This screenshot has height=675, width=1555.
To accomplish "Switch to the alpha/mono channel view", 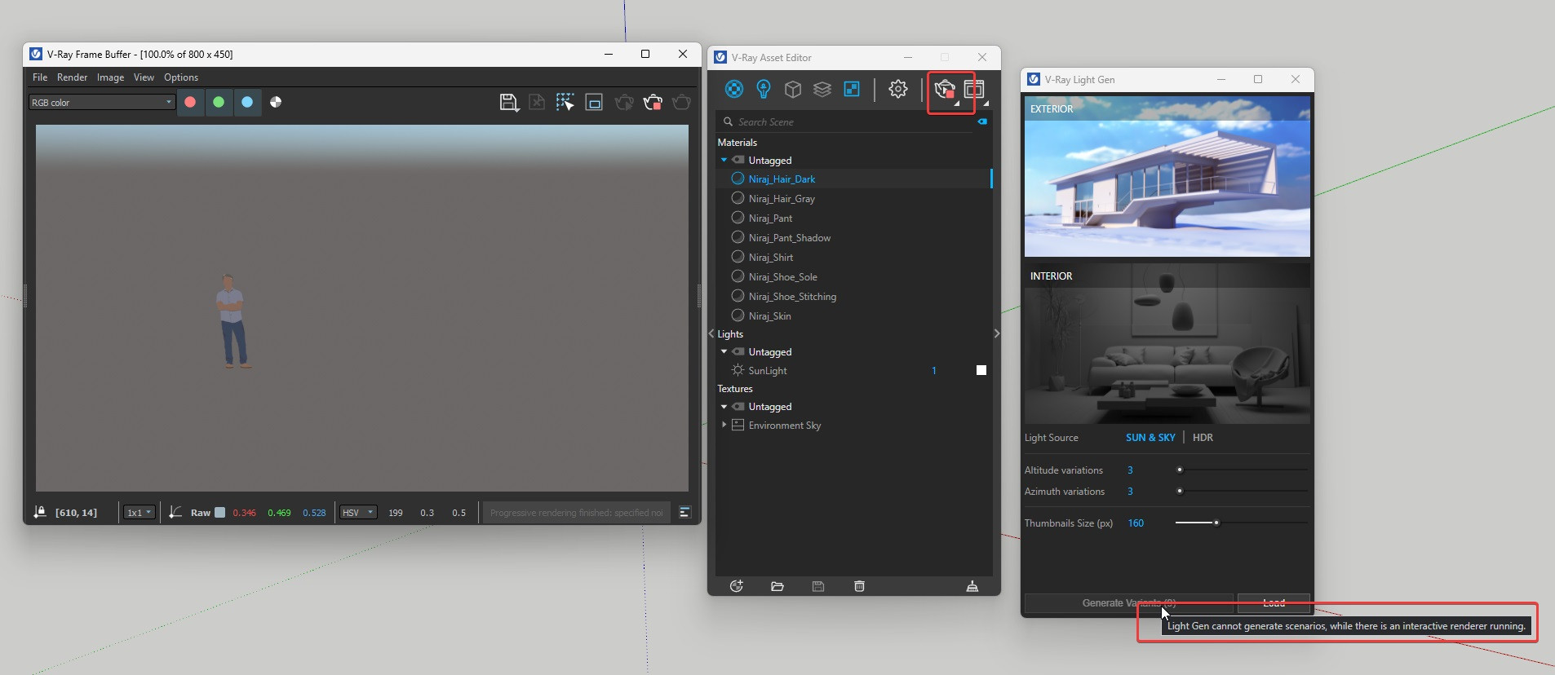I will (x=276, y=102).
